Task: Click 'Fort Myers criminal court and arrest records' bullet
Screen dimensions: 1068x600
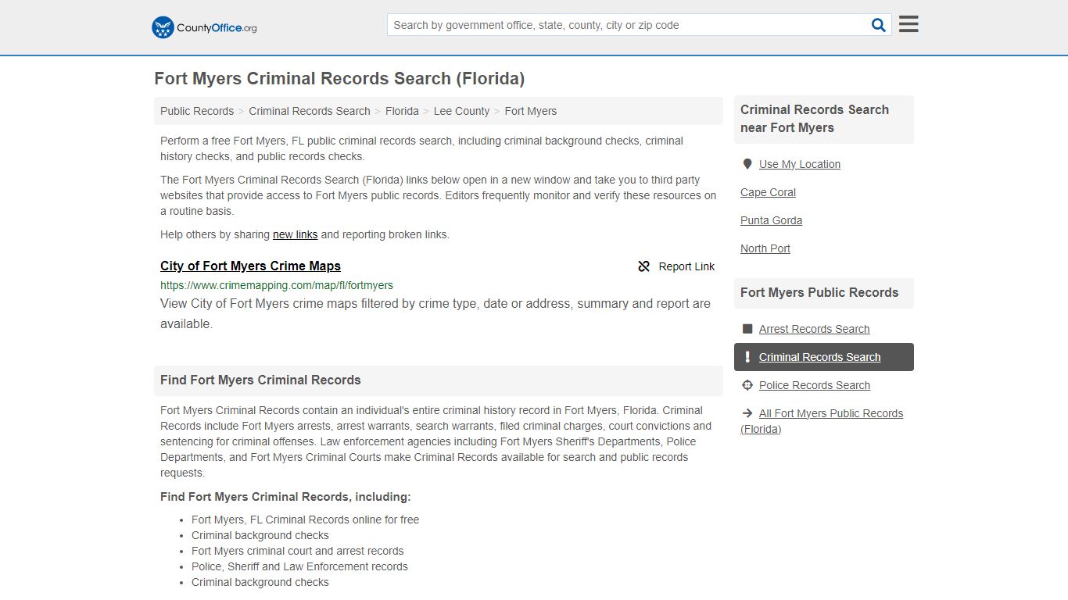Action: (297, 551)
